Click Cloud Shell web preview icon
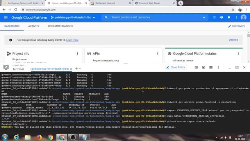This screenshot has height=141, width=250. (211, 67)
